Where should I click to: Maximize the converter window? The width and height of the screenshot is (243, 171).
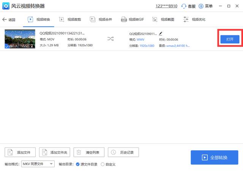coord(229,6)
